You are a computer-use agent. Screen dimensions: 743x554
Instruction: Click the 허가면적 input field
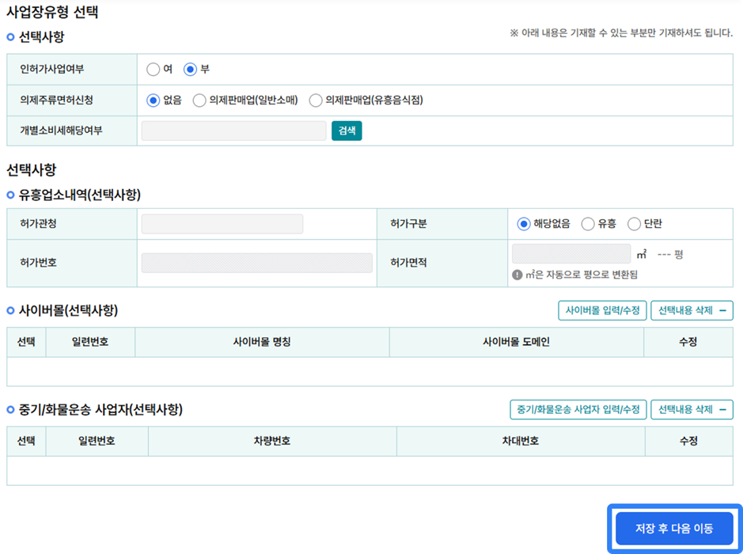coord(571,254)
